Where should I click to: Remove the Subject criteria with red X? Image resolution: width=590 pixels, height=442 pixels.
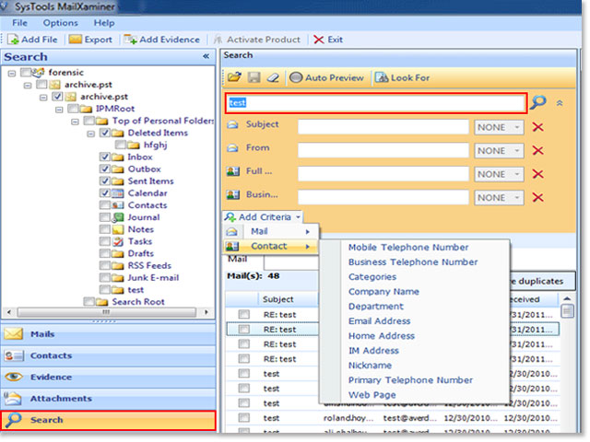[538, 126]
